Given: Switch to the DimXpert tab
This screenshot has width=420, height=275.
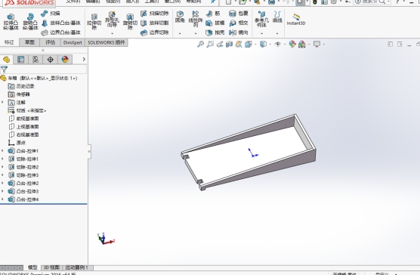Looking at the screenshot, I should (x=73, y=42).
